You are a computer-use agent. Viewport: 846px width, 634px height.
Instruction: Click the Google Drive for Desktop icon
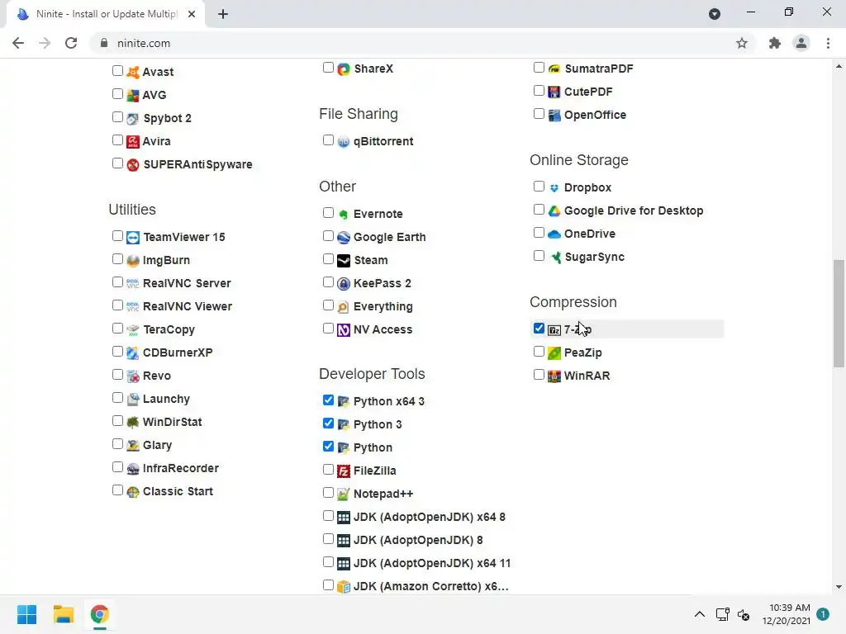pyautogui.click(x=554, y=211)
